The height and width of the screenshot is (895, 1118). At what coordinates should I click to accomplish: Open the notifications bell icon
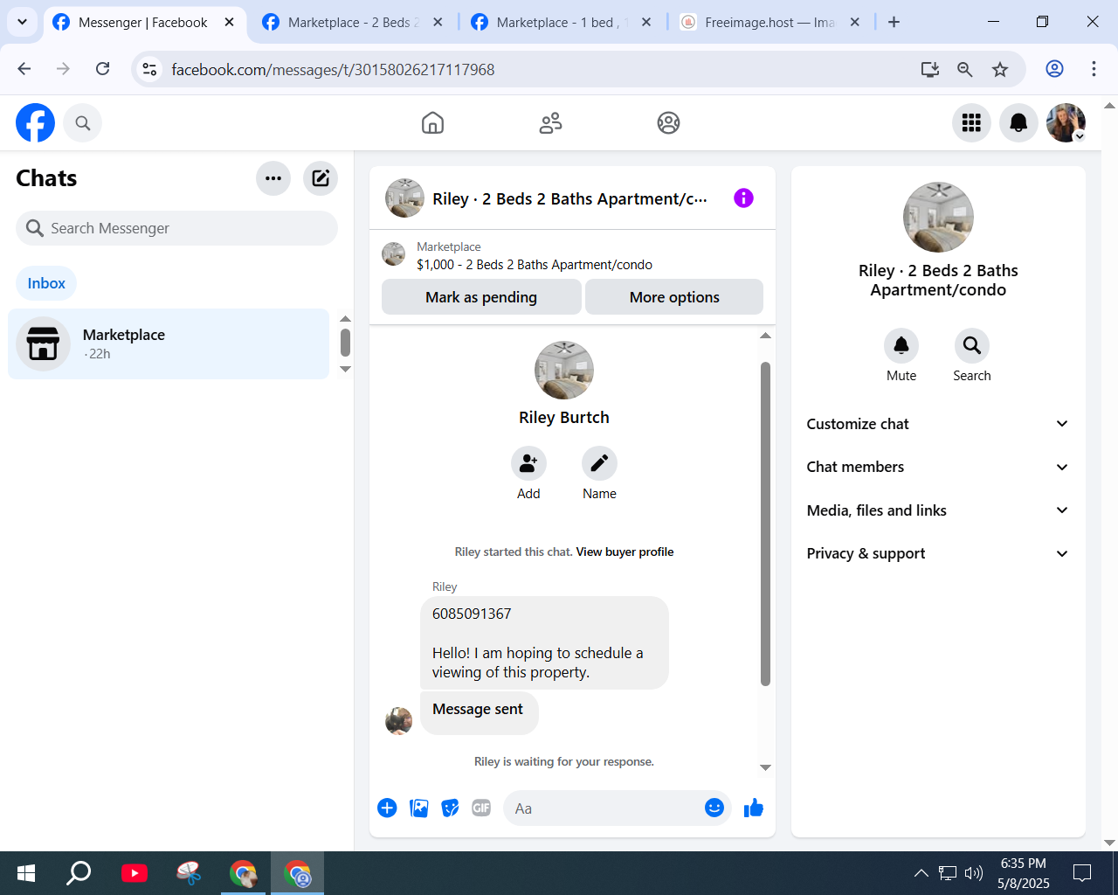[x=1018, y=123]
